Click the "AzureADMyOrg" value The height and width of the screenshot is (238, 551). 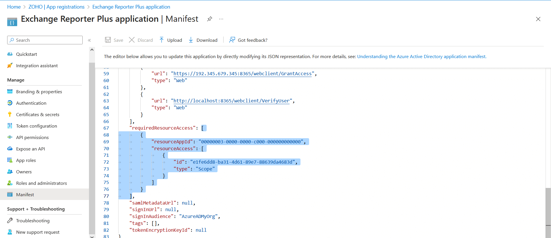pos(198,216)
